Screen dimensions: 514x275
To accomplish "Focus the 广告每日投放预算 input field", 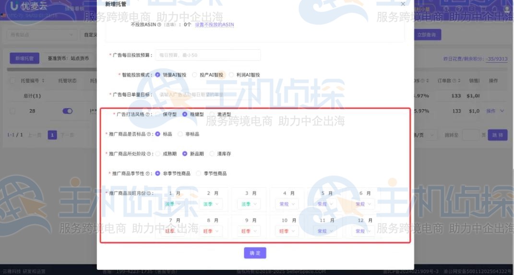I will (208, 55).
